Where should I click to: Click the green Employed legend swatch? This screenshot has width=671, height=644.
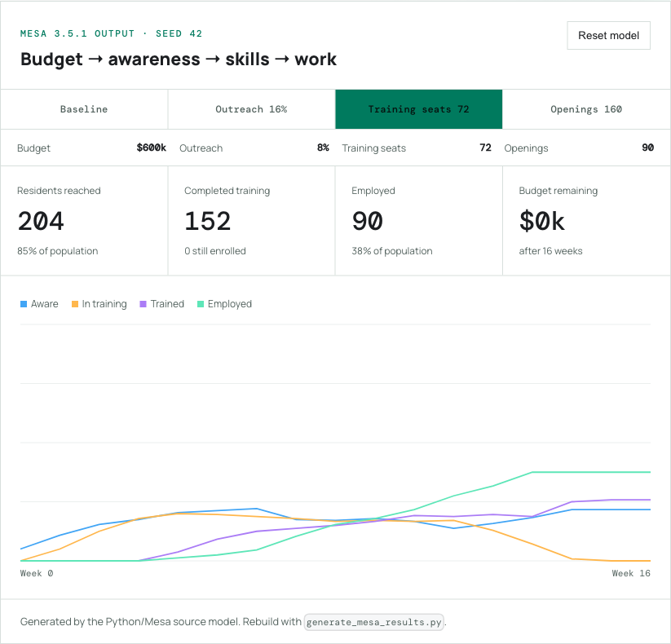201,304
